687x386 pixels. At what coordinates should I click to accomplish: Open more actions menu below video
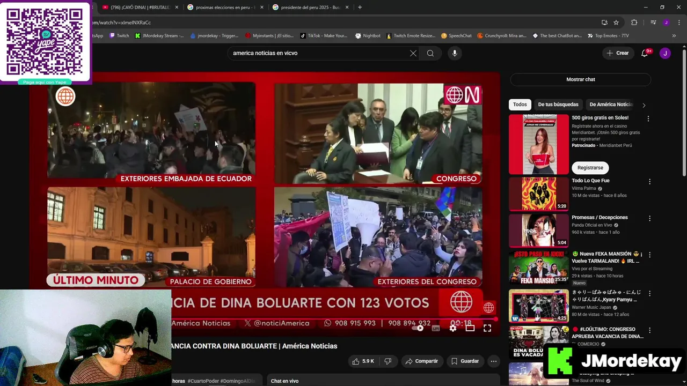494,361
